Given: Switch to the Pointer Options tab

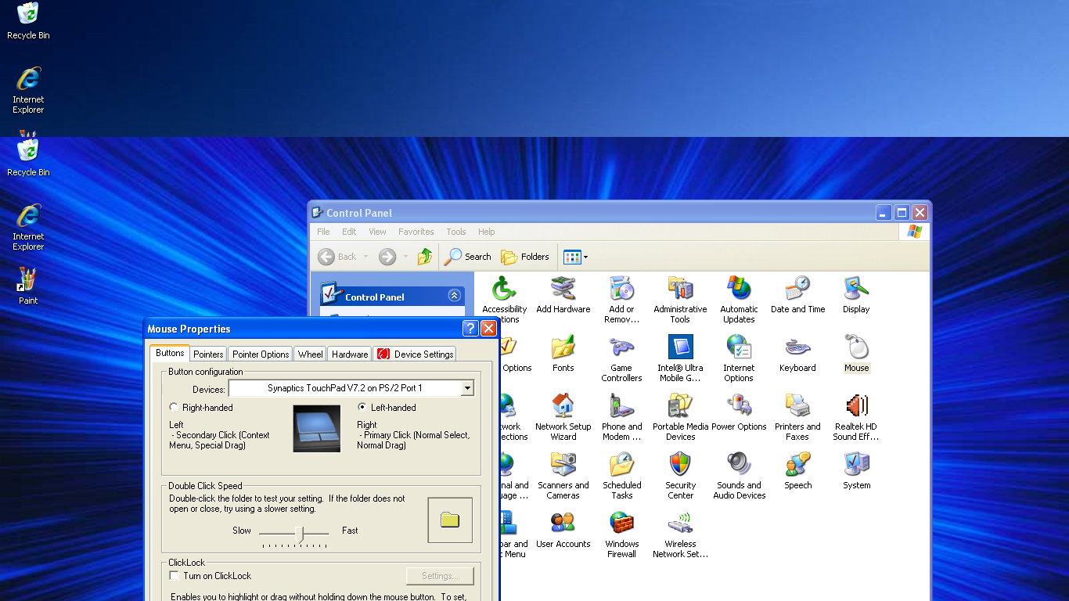Looking at the screenshot, I should pyautogui.click(x=261, y=354).
